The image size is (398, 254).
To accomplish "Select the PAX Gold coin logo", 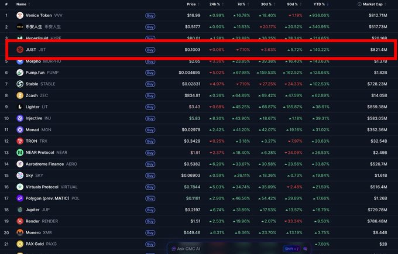I will (x=20, y=244).
